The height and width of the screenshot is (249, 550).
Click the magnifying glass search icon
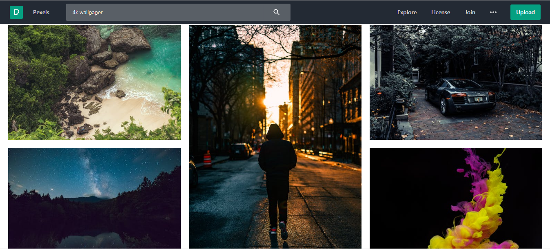277,12
